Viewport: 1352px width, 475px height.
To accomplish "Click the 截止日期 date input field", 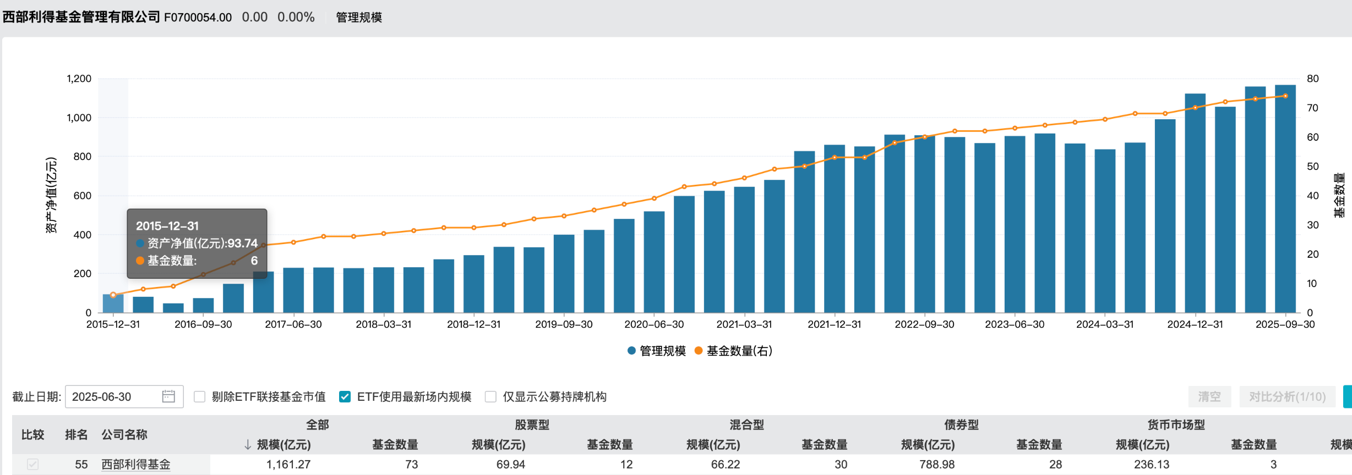I will [115, 396].
